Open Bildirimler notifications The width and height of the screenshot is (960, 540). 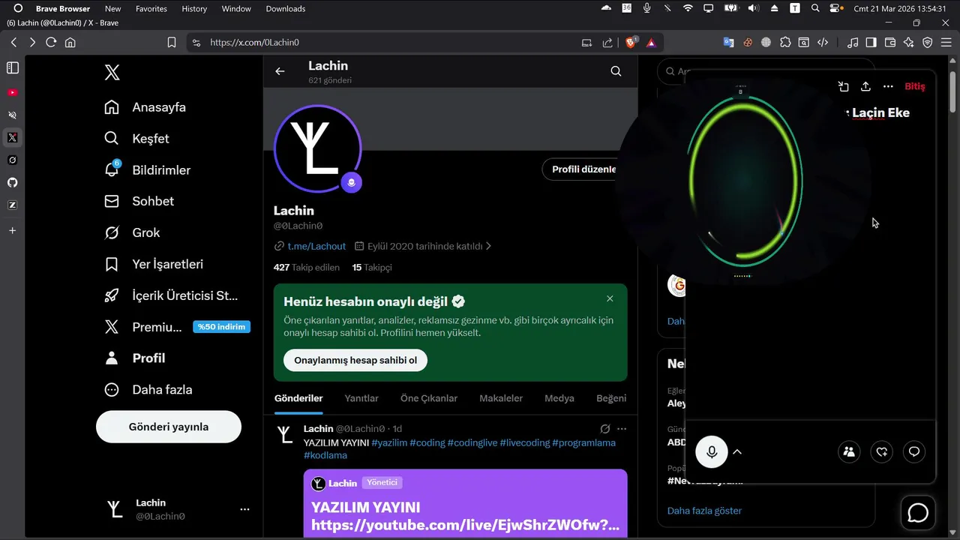pos(148,170)
